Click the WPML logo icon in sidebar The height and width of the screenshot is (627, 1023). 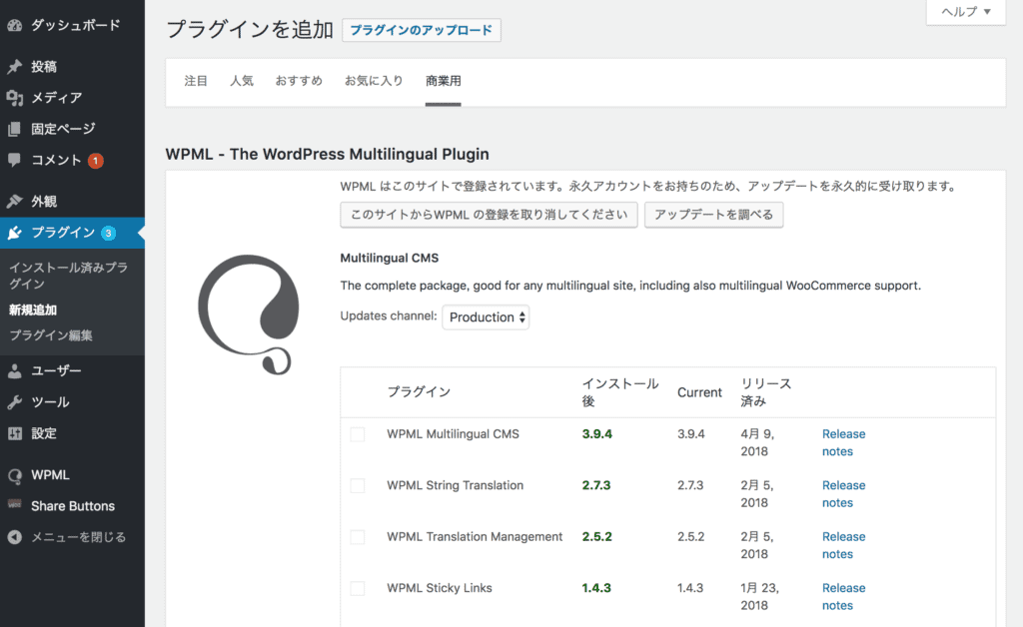point(14,476)
